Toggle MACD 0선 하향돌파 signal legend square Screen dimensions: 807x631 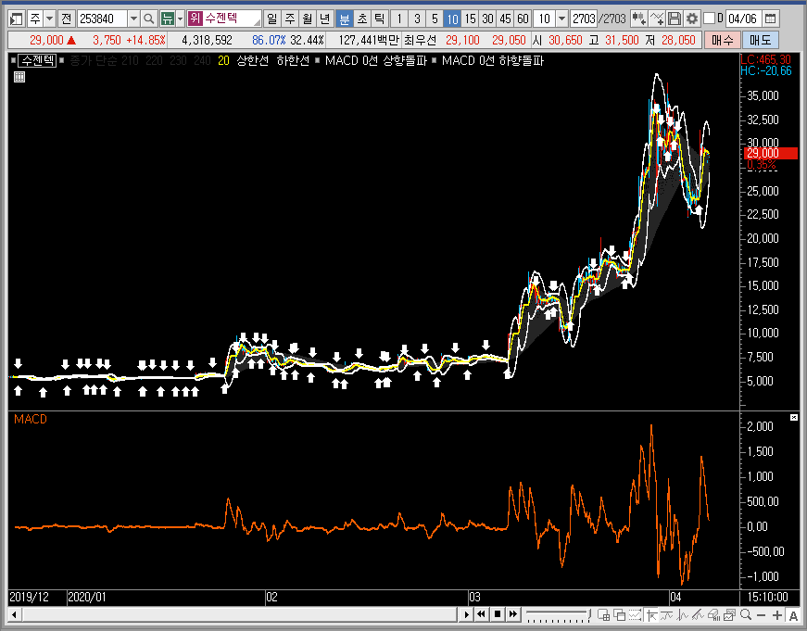coord(434,61)
